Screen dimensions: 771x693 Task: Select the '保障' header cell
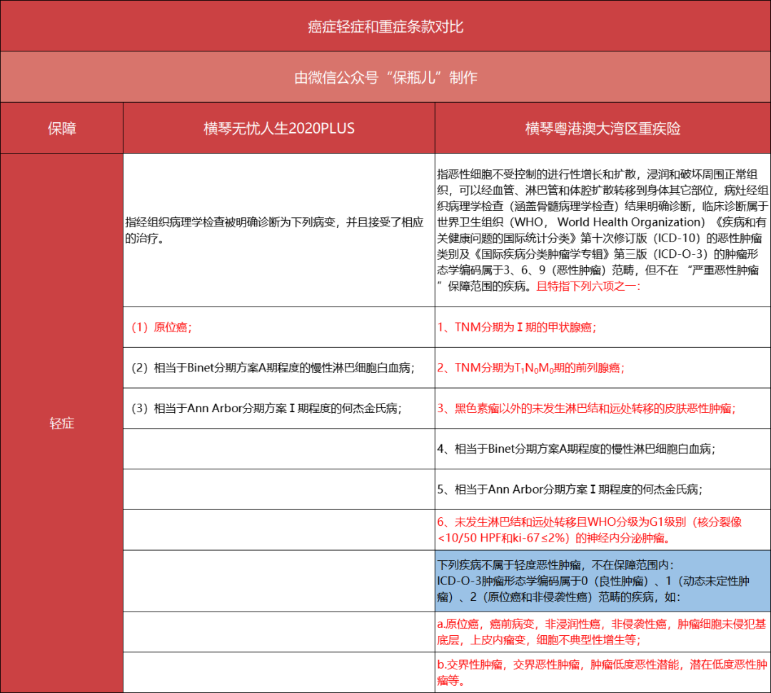click(62, 128)
